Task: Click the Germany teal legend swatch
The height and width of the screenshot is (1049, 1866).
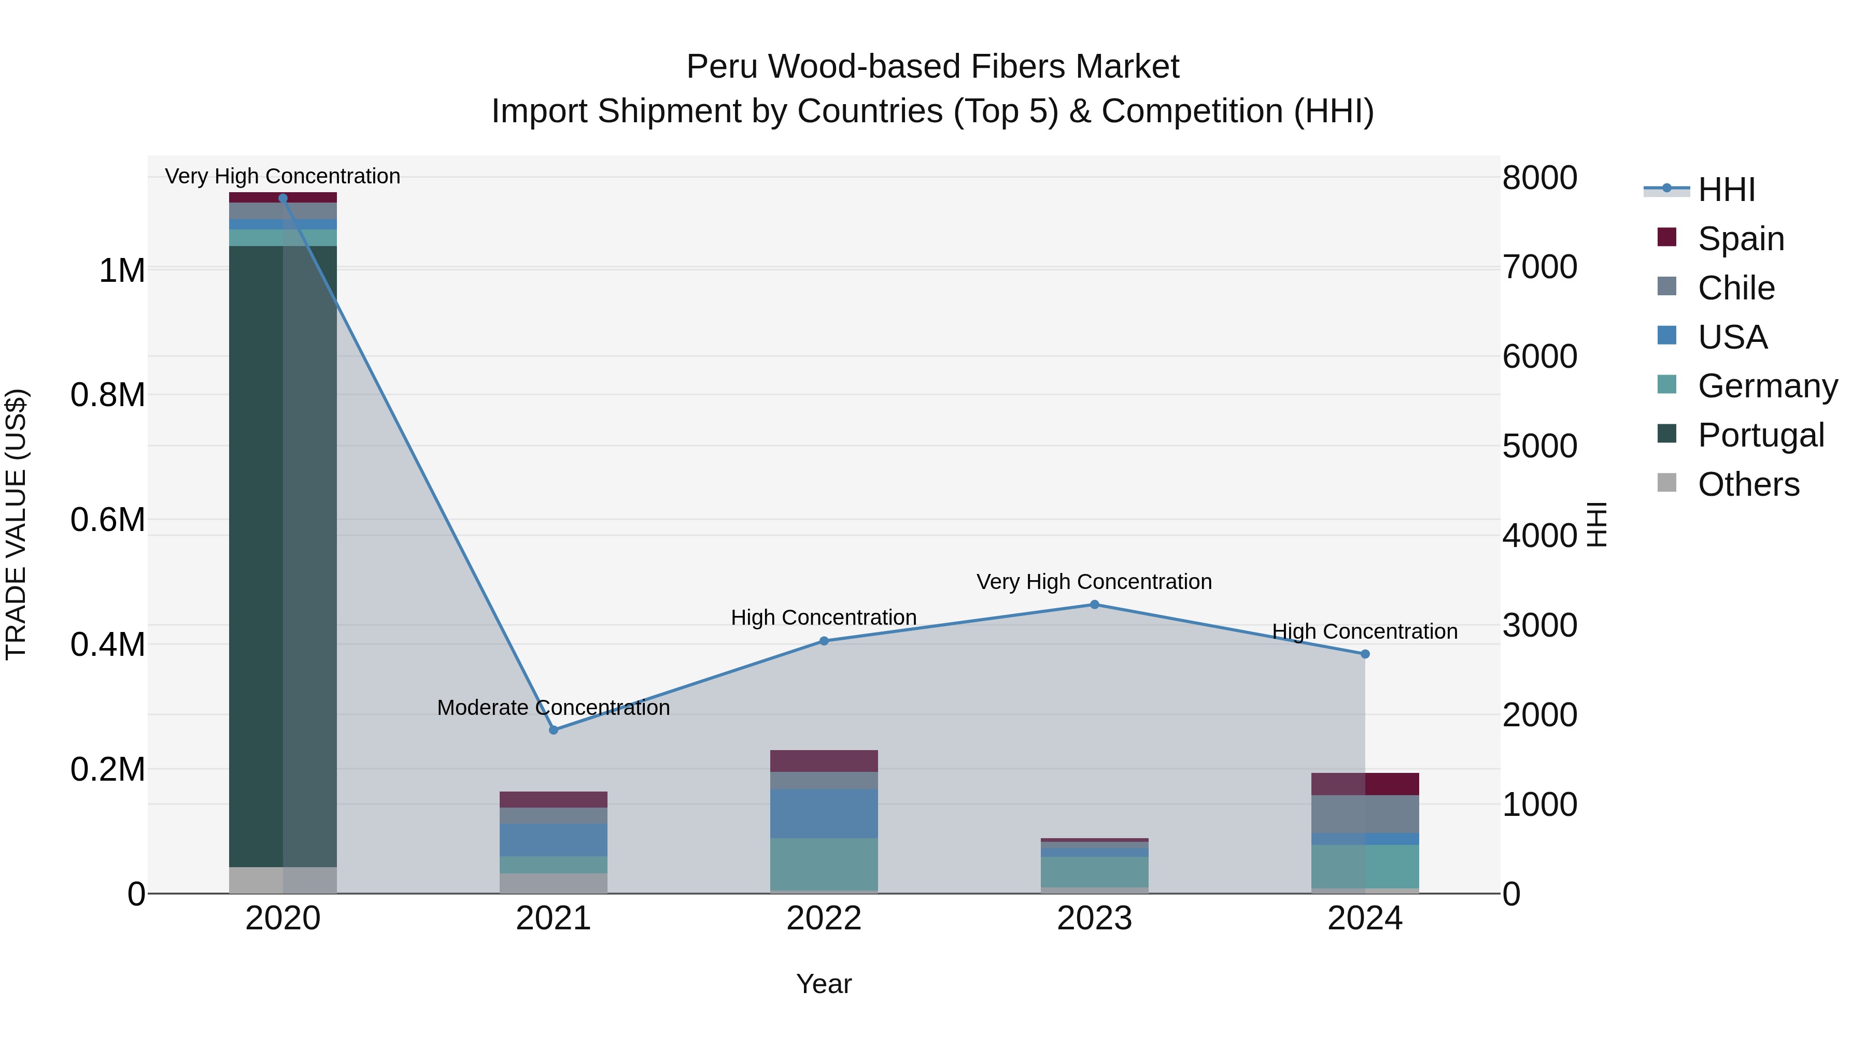Action: [x=1667, y=384]
